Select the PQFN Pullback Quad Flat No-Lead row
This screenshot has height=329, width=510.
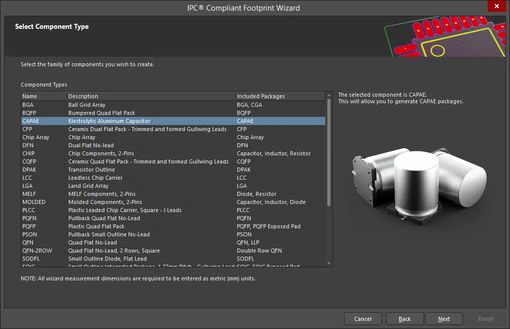tap(174, 218)
